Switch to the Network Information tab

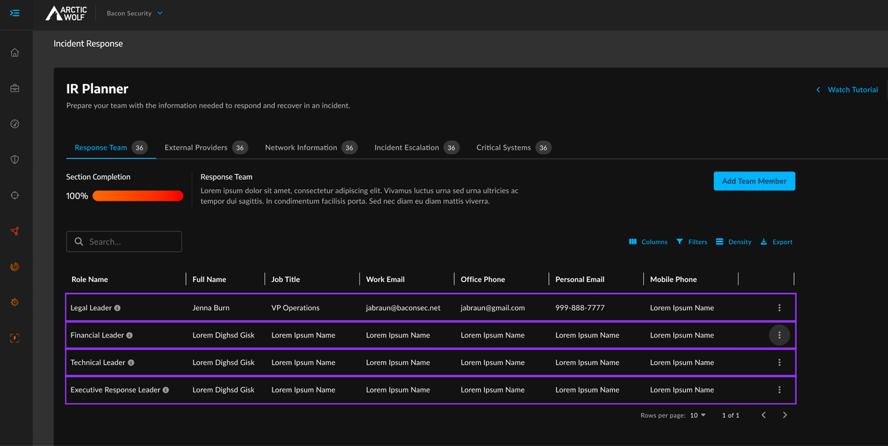[311, 147]
